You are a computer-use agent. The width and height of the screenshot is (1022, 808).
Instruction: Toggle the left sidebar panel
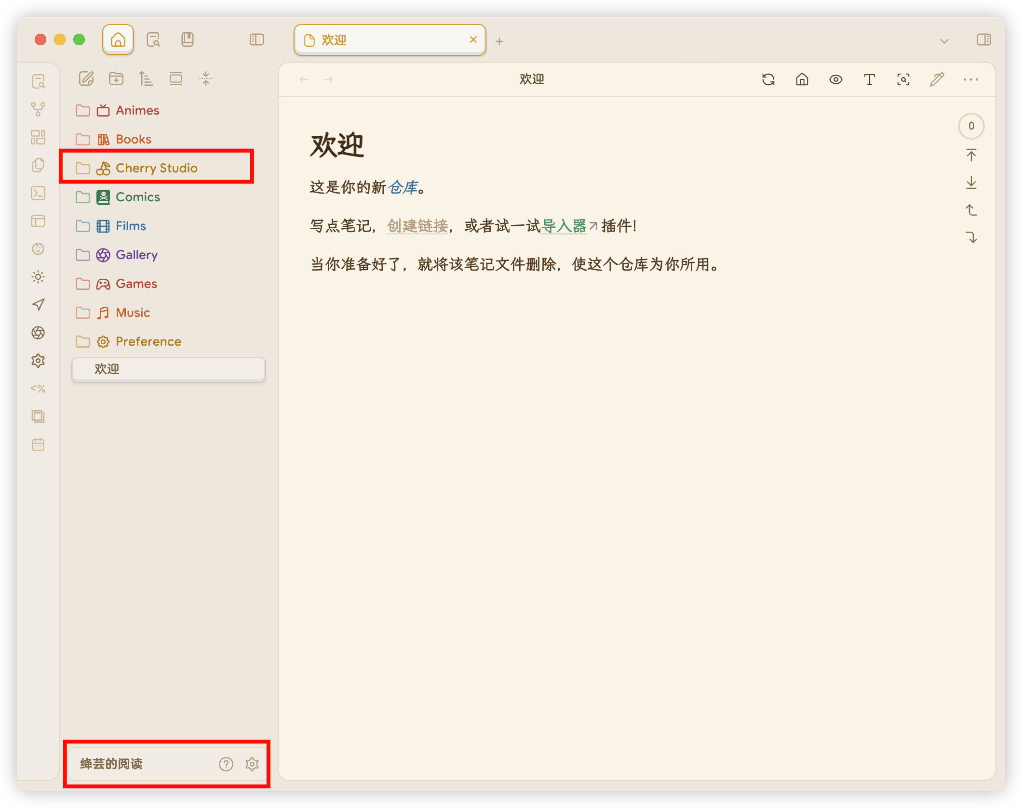[x=257, y=39]
